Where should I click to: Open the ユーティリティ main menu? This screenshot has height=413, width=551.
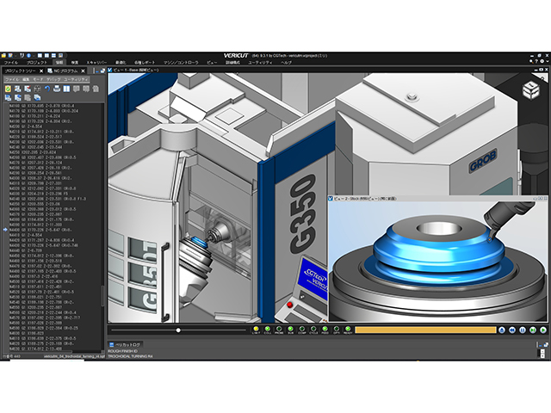point(260,63)
